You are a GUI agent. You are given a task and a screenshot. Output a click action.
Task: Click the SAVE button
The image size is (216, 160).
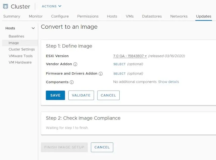55,95
